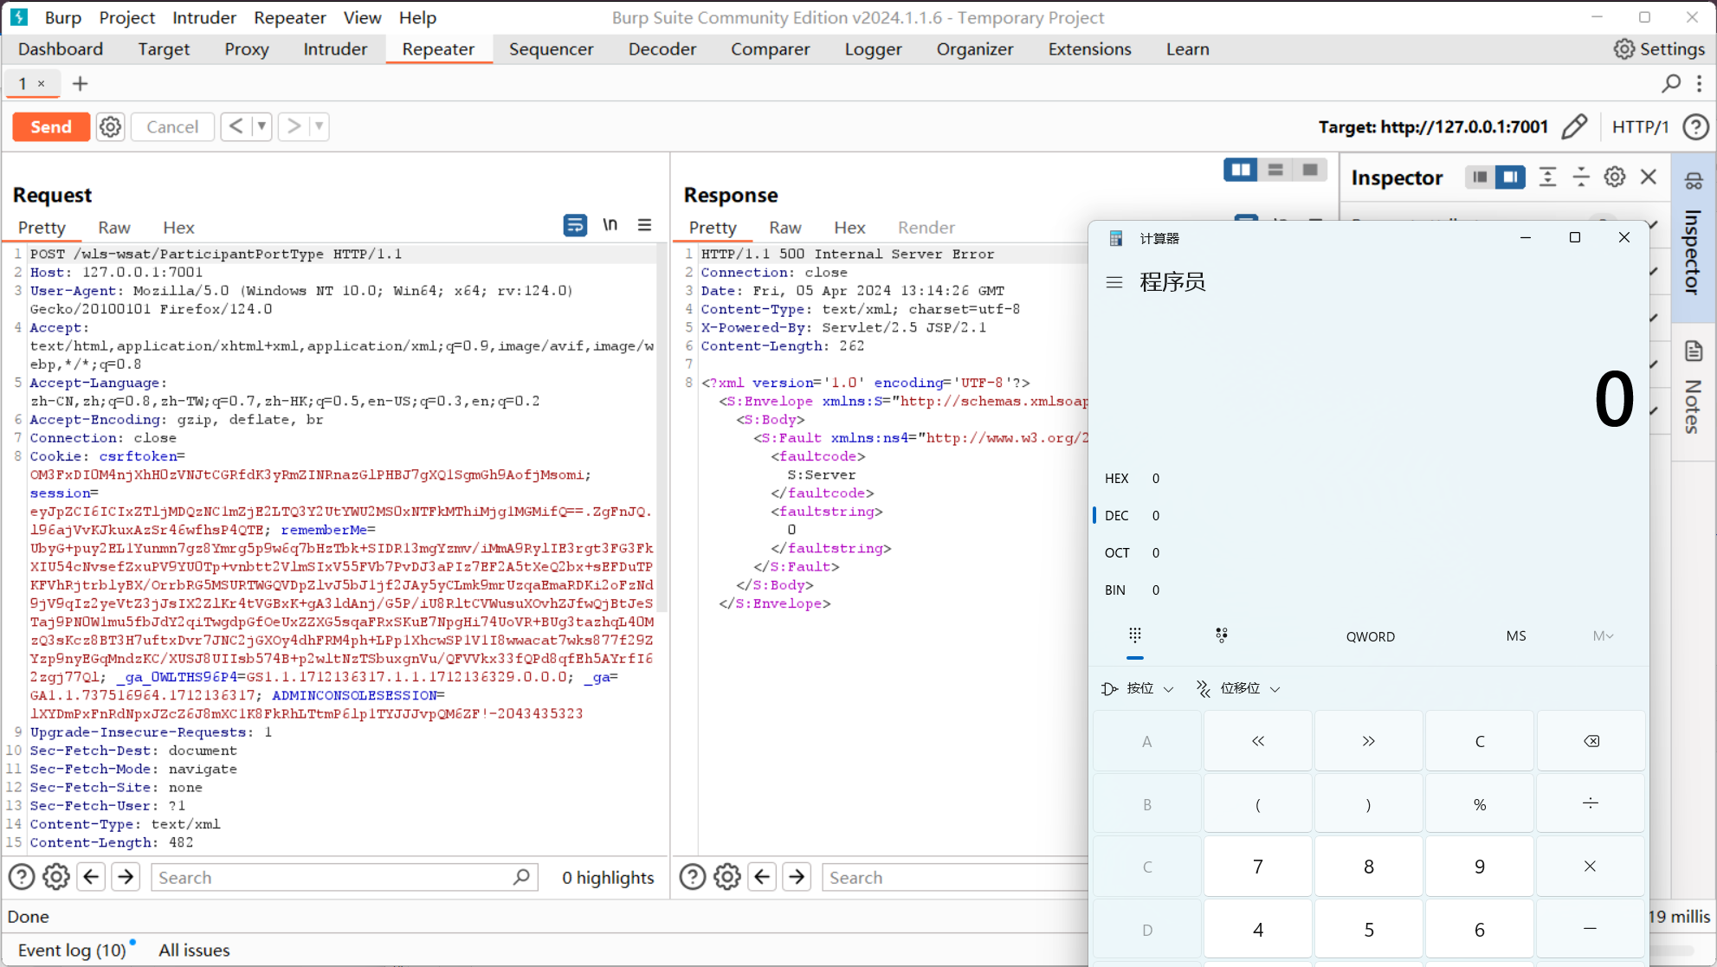Switch the response view to Hex
Image resolution: width=1717 pixels, height=967 pixels.
point(849,227)
